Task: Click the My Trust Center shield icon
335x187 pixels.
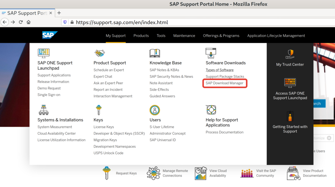Action: pyautogui.click(x=290, y=54)
